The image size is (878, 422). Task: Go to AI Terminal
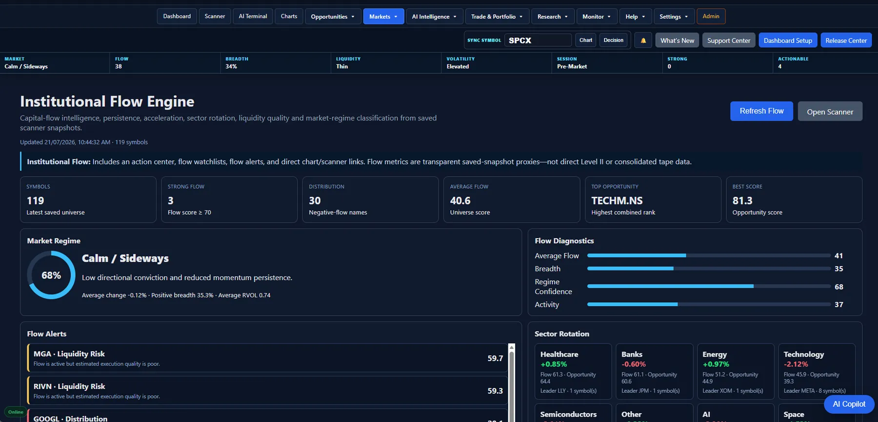253,17
